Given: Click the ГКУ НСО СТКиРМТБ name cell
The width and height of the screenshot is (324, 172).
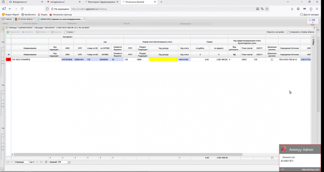Looking at the screenshot, I should [30, 59].
